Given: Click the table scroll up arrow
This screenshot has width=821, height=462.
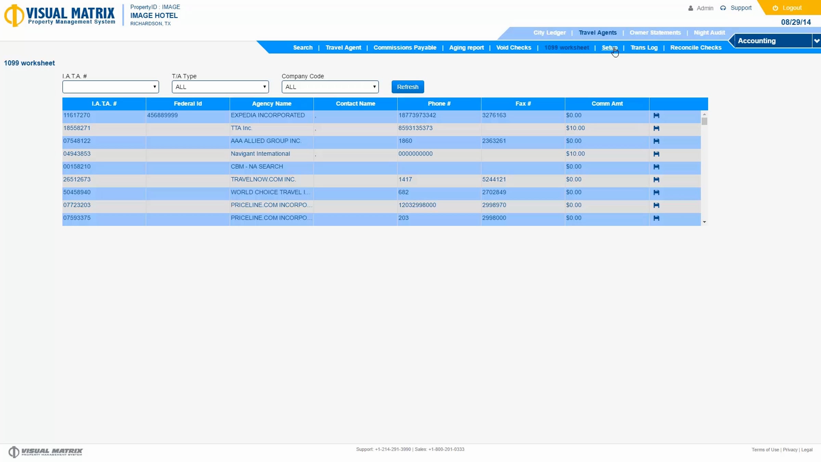Looking at the screenshot, I should pos(704,114).
